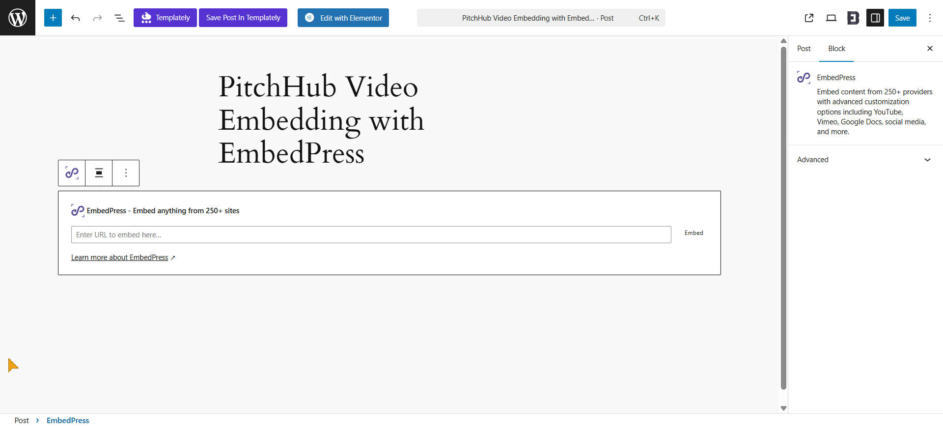Viewport: 943px width, 427px height.
Task: Click the editor scrollbar up arrow
Action: click(783, 41)
